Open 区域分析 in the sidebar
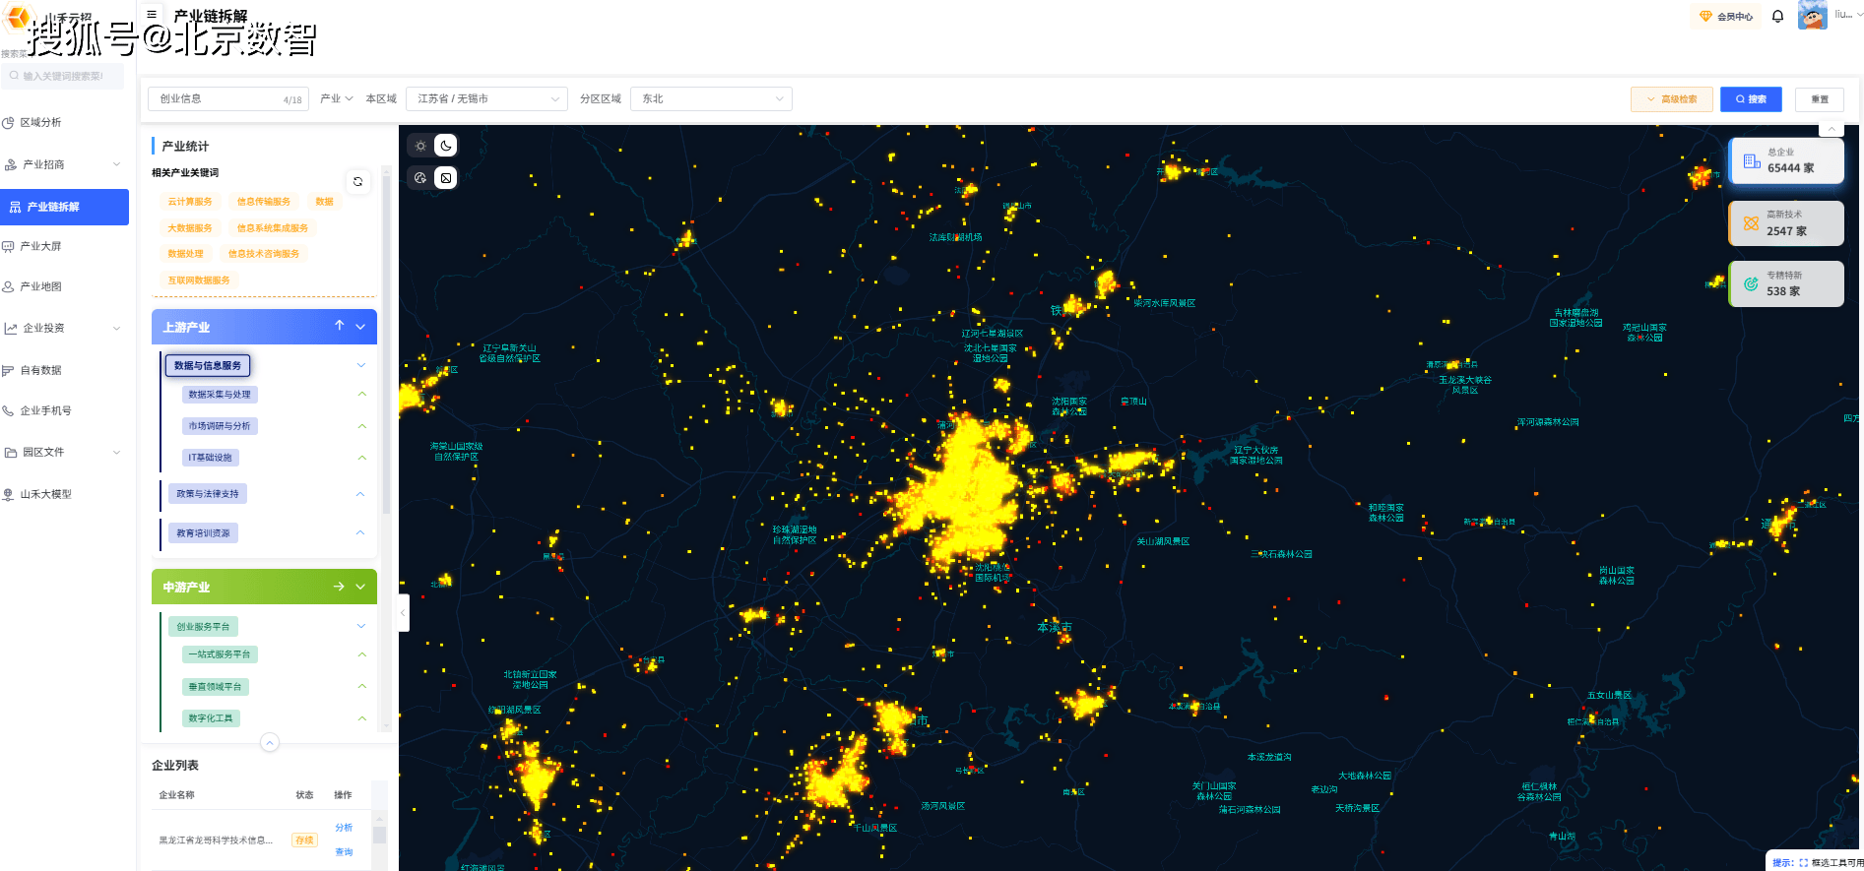This screenshot has height=871, width=1864. pyautogui.click(x=41, y=122)
